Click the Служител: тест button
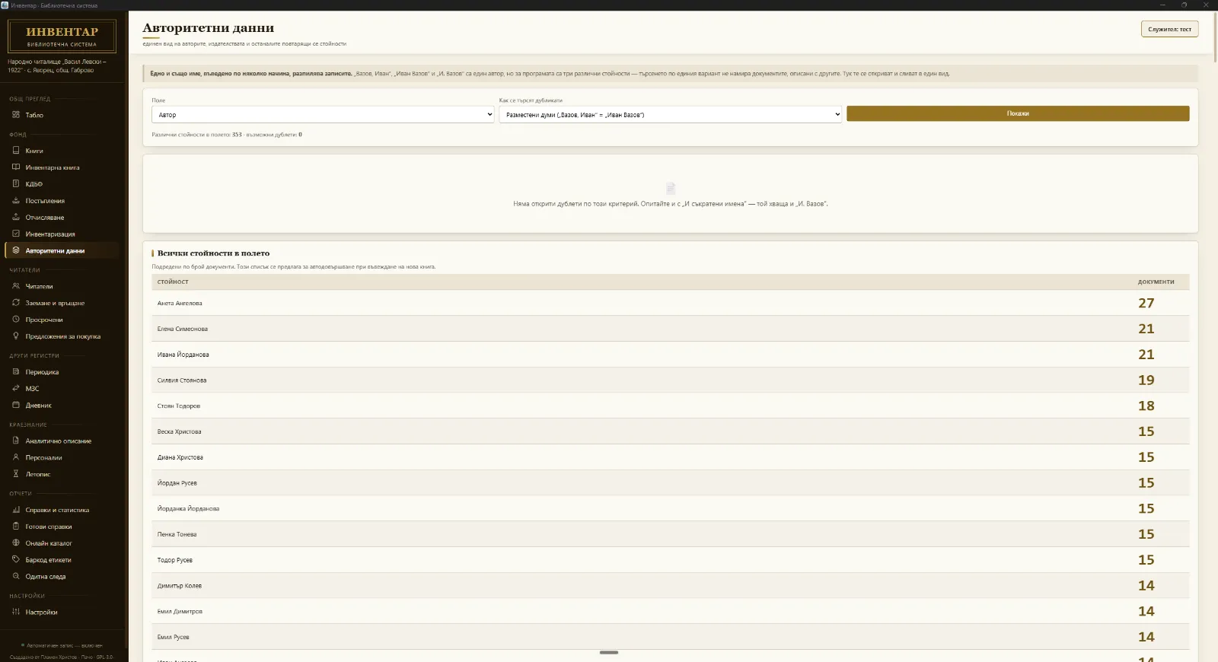 pyautogui.click(x=1169, y=29)
